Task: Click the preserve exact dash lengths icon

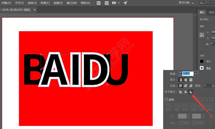Action: [x=201, y=100]
